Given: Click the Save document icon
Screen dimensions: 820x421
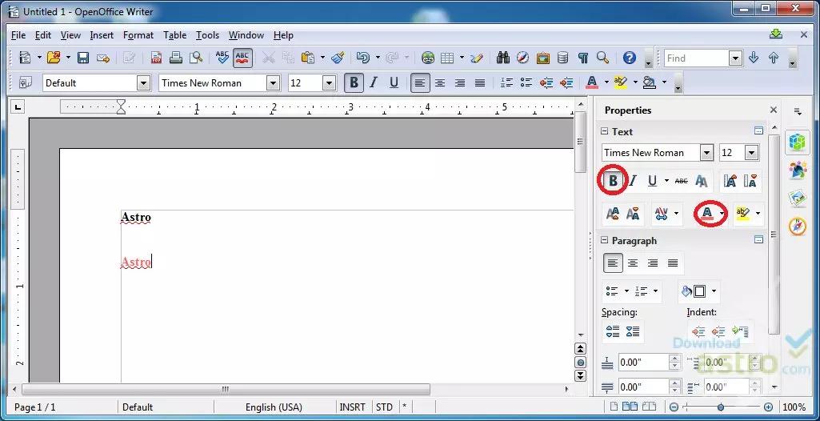Looking at the screenshot, I should 83,58.
